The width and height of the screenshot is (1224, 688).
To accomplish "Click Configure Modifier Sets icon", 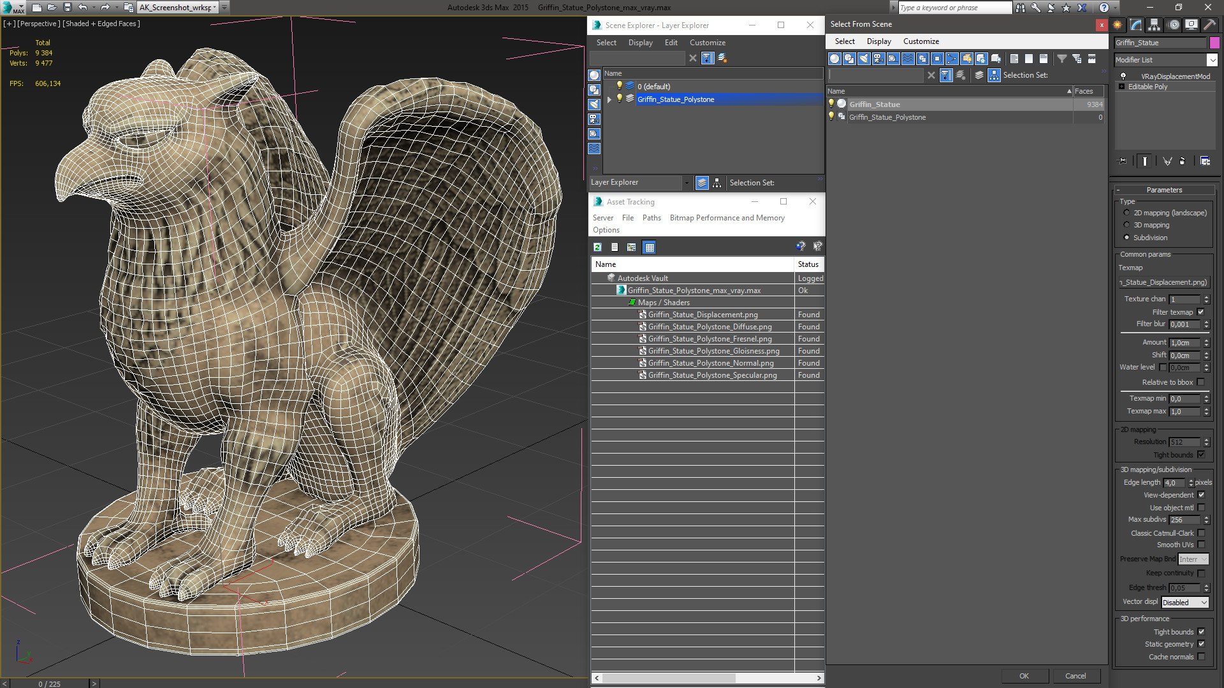I will coord(1205,161).
